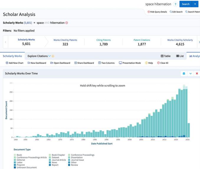
Task: Click the Unknown Document color swatch
Action: pyautogui.click(x=15, y=168)
